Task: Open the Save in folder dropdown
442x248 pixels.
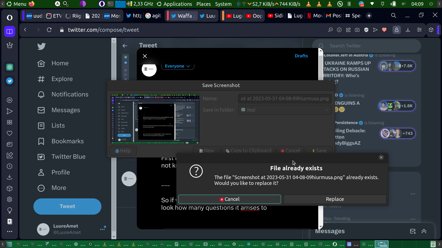Action: [285, 110]
